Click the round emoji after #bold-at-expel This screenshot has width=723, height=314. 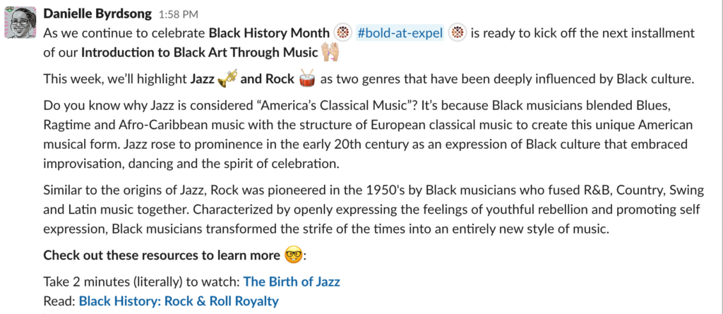tap(458, 33)
